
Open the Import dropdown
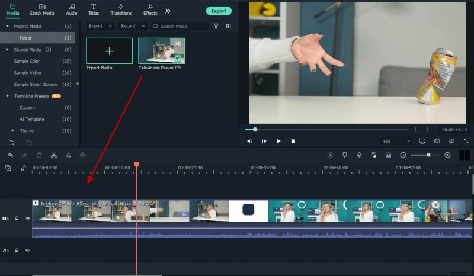click(100, 26)
